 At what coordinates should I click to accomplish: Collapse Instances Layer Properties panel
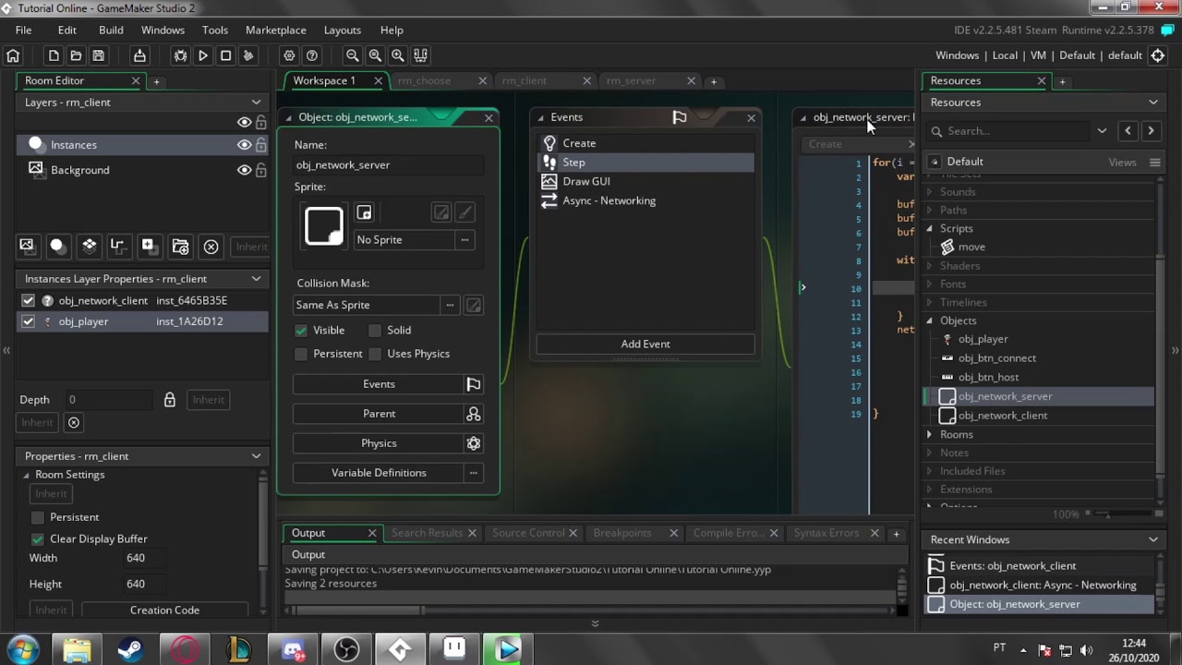256,279
